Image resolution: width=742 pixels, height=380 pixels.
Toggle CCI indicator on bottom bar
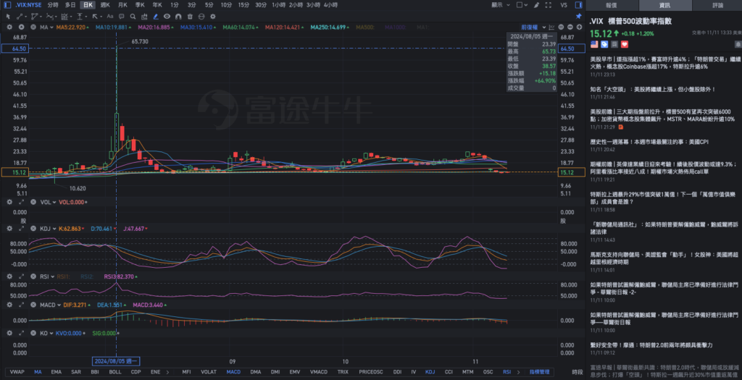[448, 372]
